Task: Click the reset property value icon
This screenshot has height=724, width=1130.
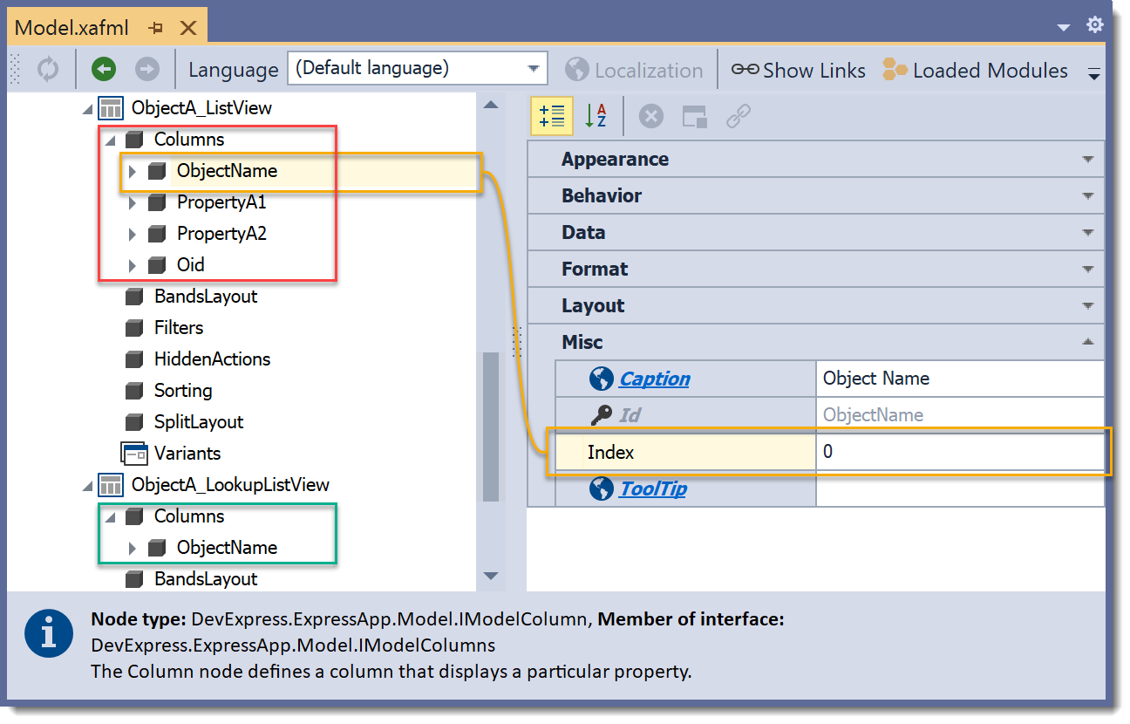Action: pyautogui.click(x=650, y=115)
